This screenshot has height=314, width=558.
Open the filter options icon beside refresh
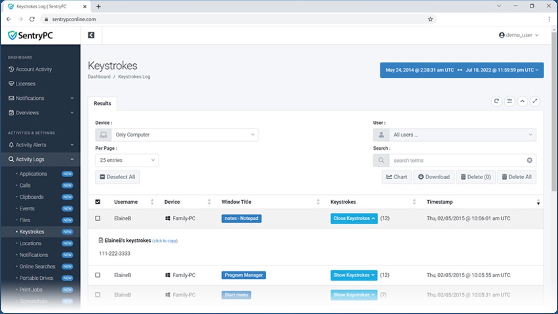(509, 101)
